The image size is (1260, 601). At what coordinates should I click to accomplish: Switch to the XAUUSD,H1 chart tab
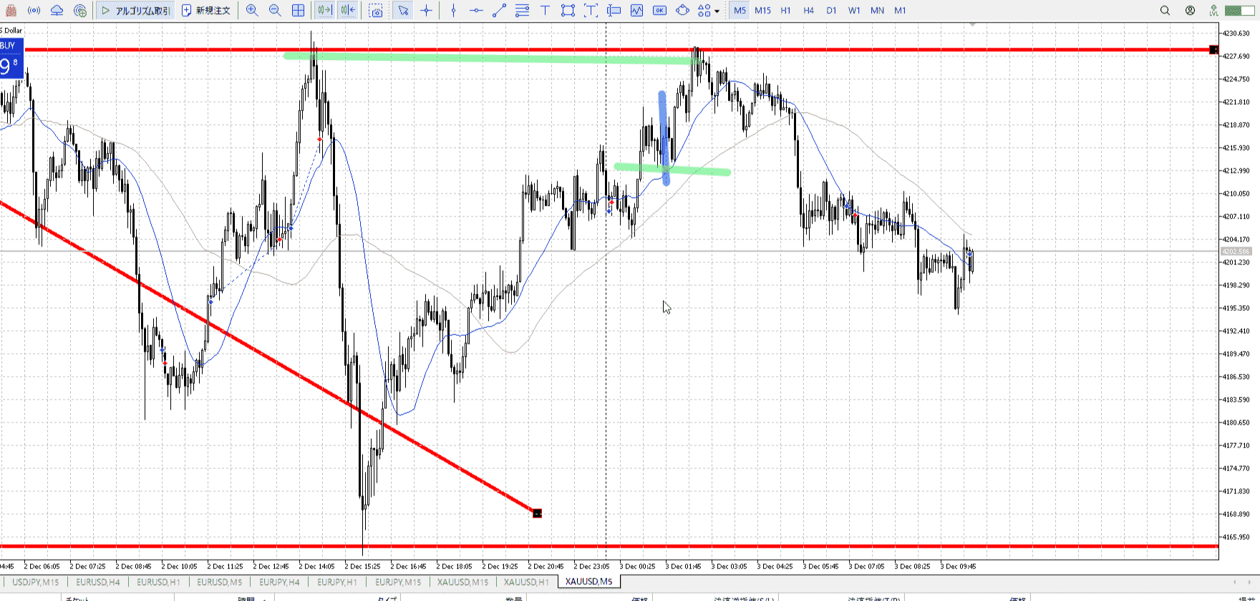click(x=525, y=582)
